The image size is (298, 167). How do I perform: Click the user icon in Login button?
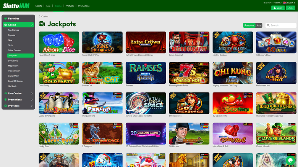[x=275, y=8]
